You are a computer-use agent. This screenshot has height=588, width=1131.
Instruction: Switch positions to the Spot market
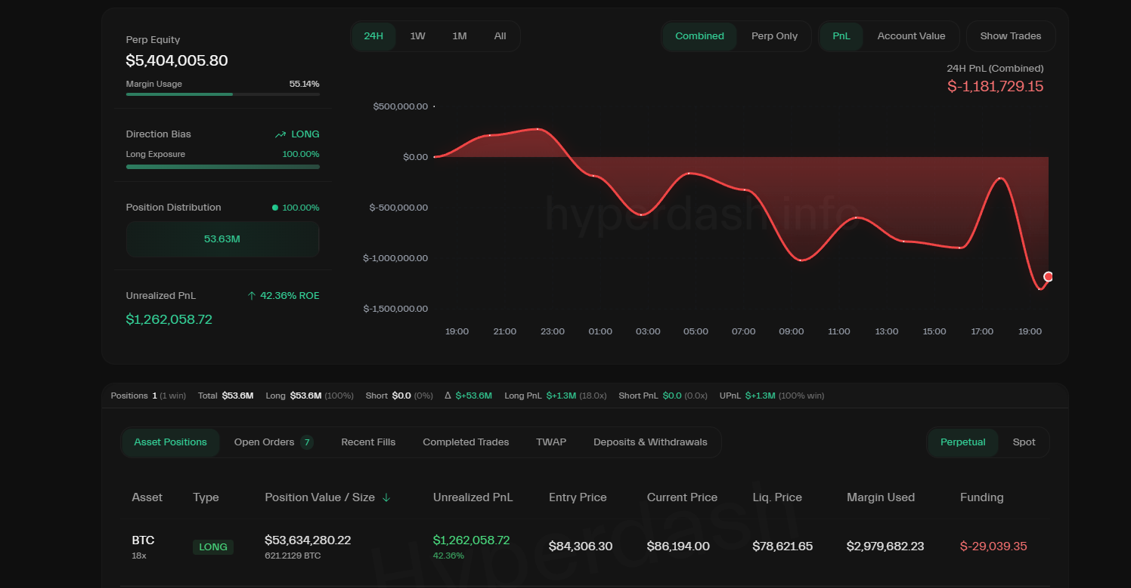coord(1024,442)
